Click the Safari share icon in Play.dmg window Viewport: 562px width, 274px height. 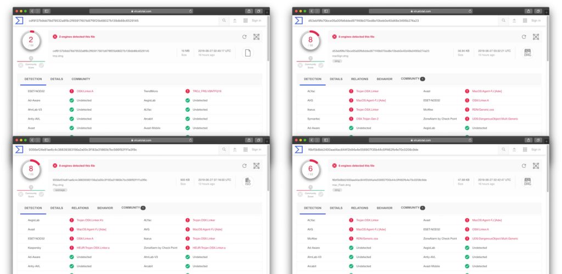coord(249,140)
